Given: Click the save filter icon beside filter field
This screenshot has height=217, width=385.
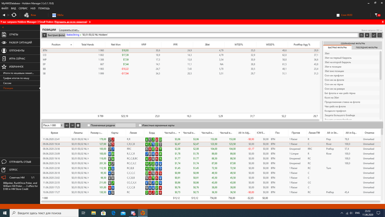Looking at the screenshot, I should point(361,35).
